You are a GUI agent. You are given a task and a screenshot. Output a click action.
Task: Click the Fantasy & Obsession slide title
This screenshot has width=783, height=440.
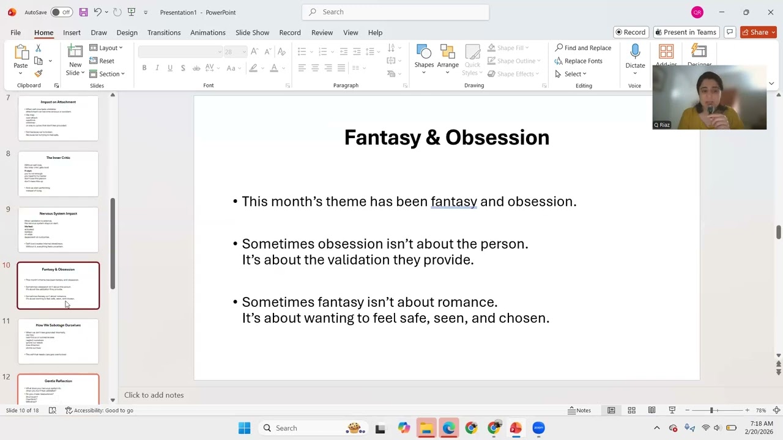click(x=447, y=137)
